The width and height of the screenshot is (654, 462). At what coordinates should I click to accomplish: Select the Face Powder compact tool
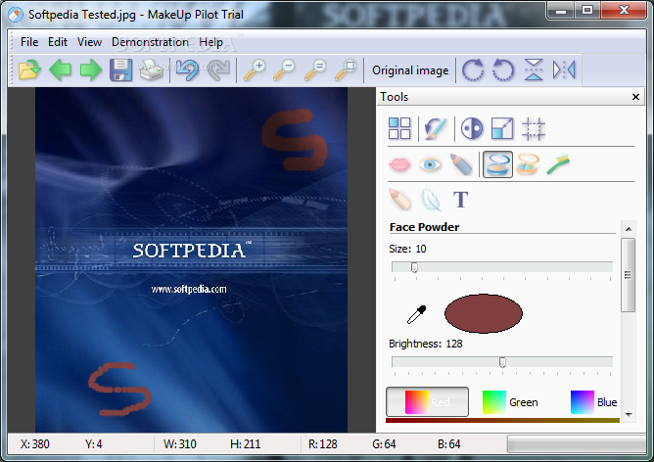coord(497,164)
